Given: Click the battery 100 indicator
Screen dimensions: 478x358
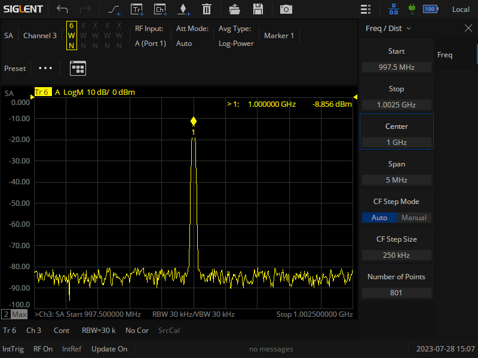Looking at the screenshot, I should 430,9.
